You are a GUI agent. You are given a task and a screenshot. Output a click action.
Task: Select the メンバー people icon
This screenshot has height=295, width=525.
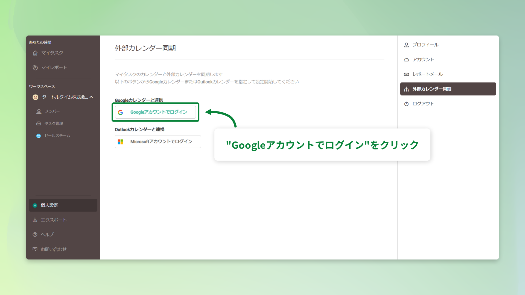pyautogui.click(x=39, y=111)
